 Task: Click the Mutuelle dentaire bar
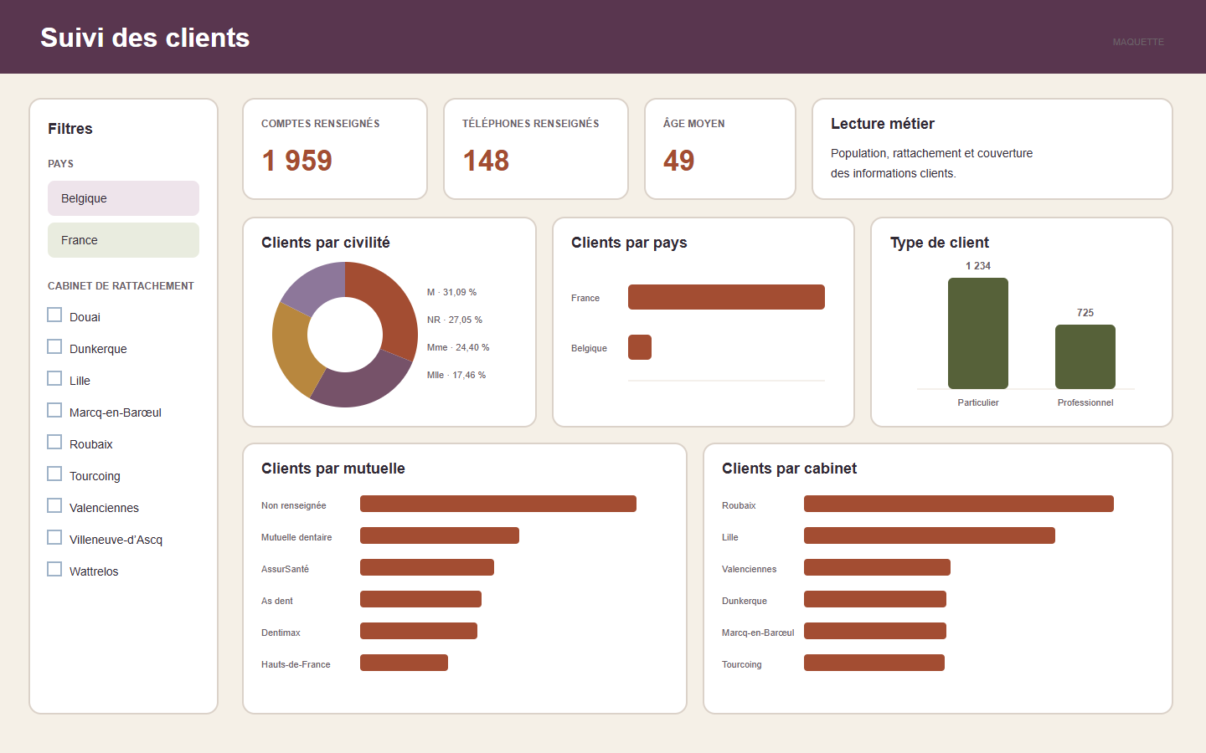coord(440,535)
